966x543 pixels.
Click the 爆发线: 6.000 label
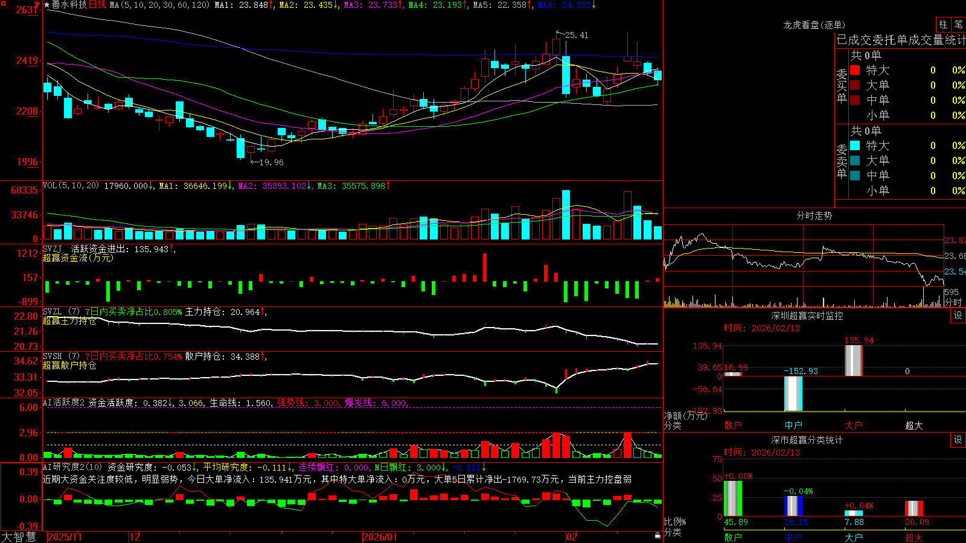(377, 403)
